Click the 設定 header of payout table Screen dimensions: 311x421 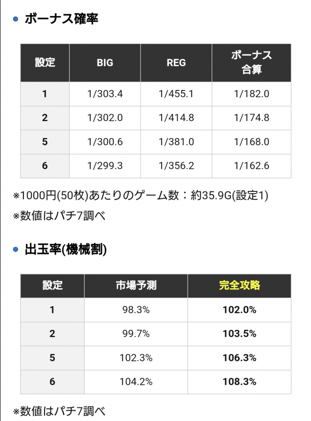[52, 286]
